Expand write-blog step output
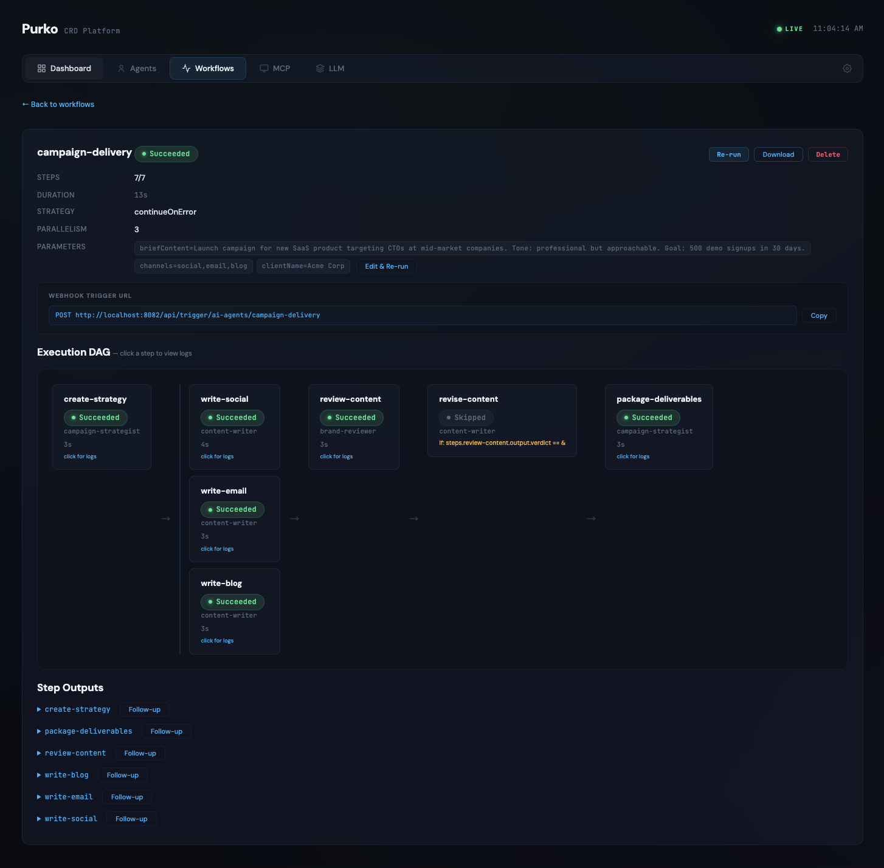Screen dimensions: 884x868 point(63,775)
